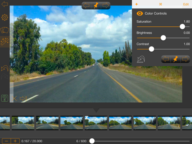The width and height of the screenshot is (192, 144).
Task: Select the third timeline thumbnail
Action: click(47, 123)
